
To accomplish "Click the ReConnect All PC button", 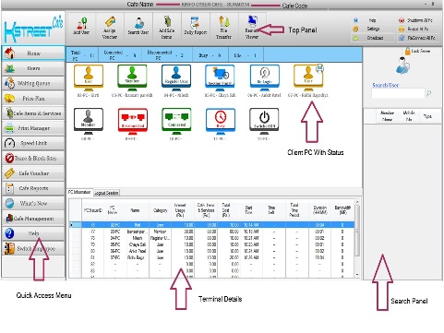I will (417, 38).
